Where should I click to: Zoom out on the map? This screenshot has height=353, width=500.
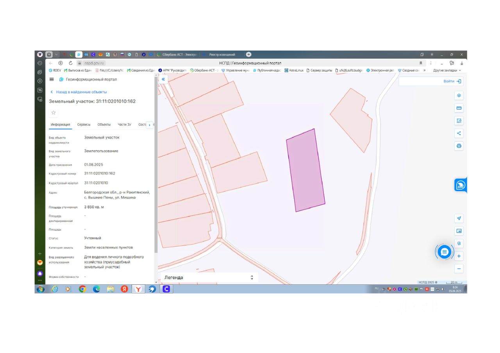[459, 269]
